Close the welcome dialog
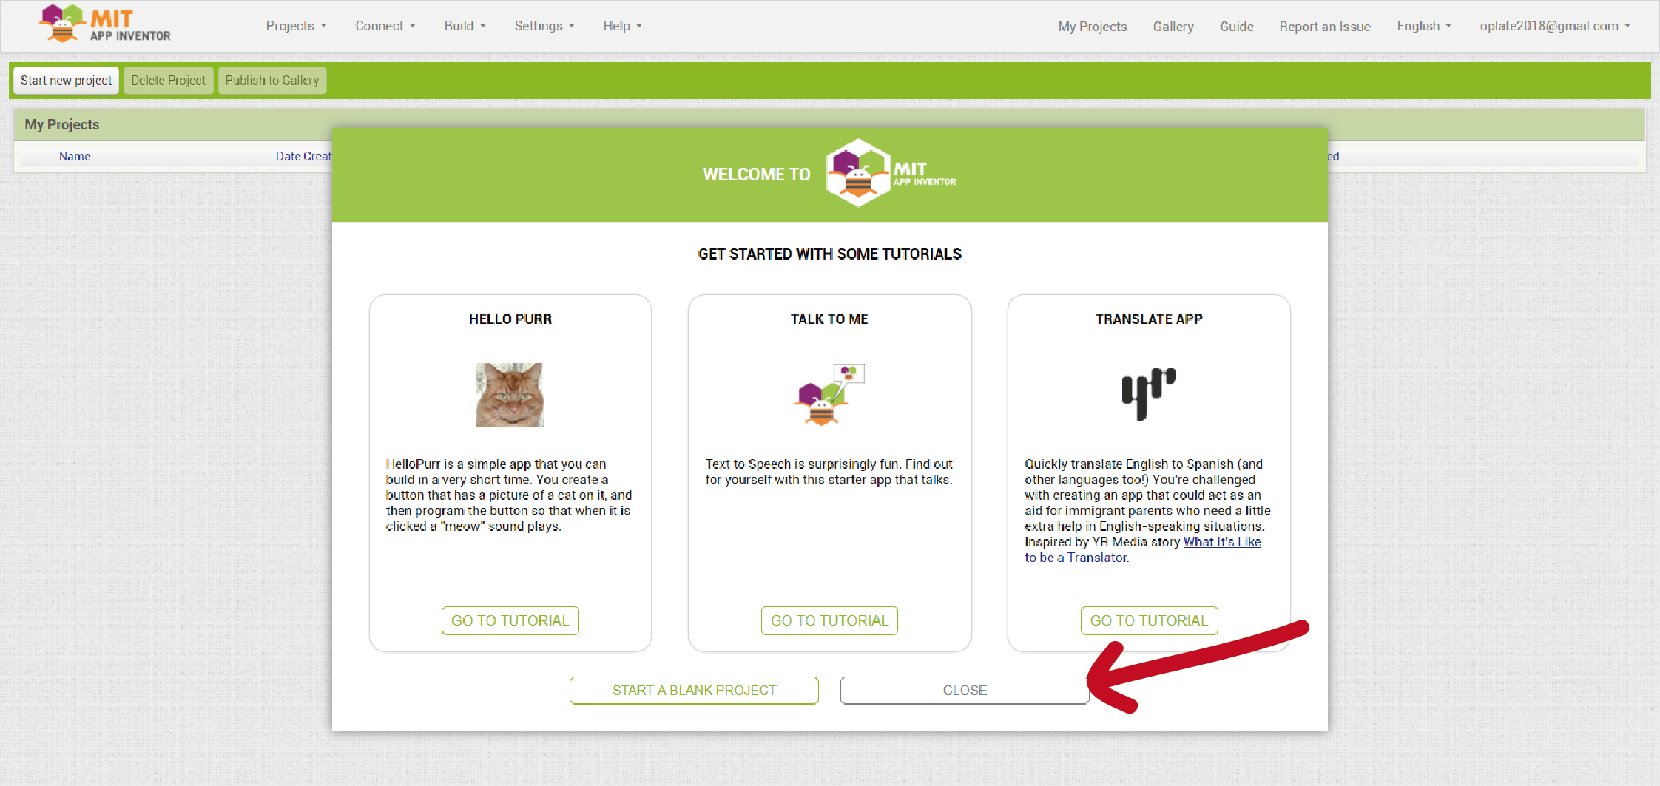This screenshot has width=1660, height=786. click(x=965, y=691)
